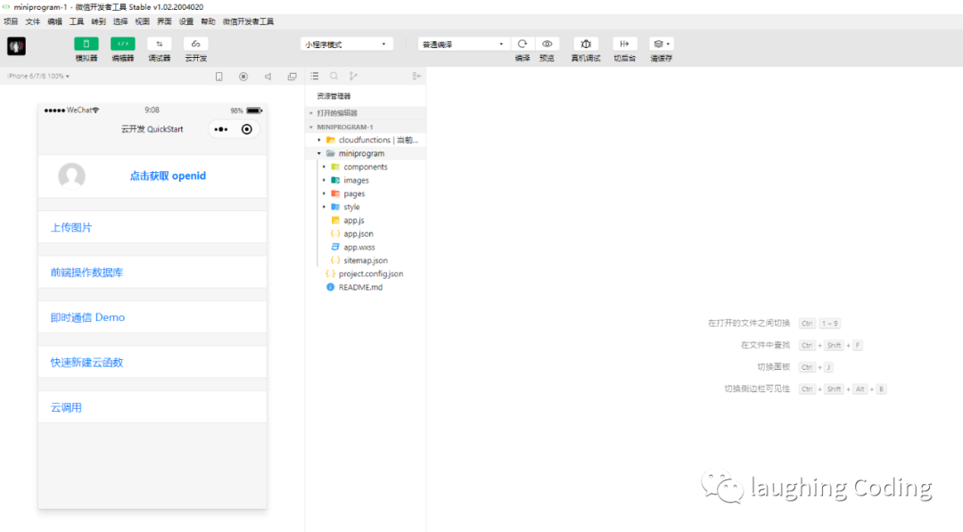This screenshot has height=532, width=963.
Task: Click the upload image entry
Action: (152, 227)
